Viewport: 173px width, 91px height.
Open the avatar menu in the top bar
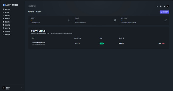click(167, 6)
